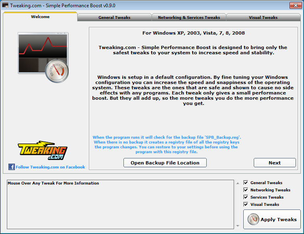The height and width of the screenshot is (234, 304).
Task: Disable the Services Tweaks checkbox
Action: 246,197
